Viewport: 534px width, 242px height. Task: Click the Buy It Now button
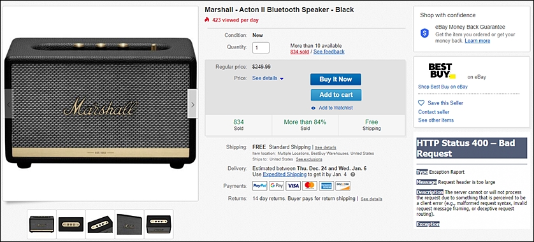(x=335, y=80)
